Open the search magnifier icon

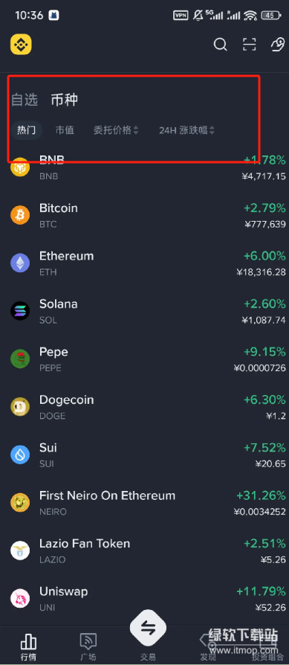click(221, 44)
